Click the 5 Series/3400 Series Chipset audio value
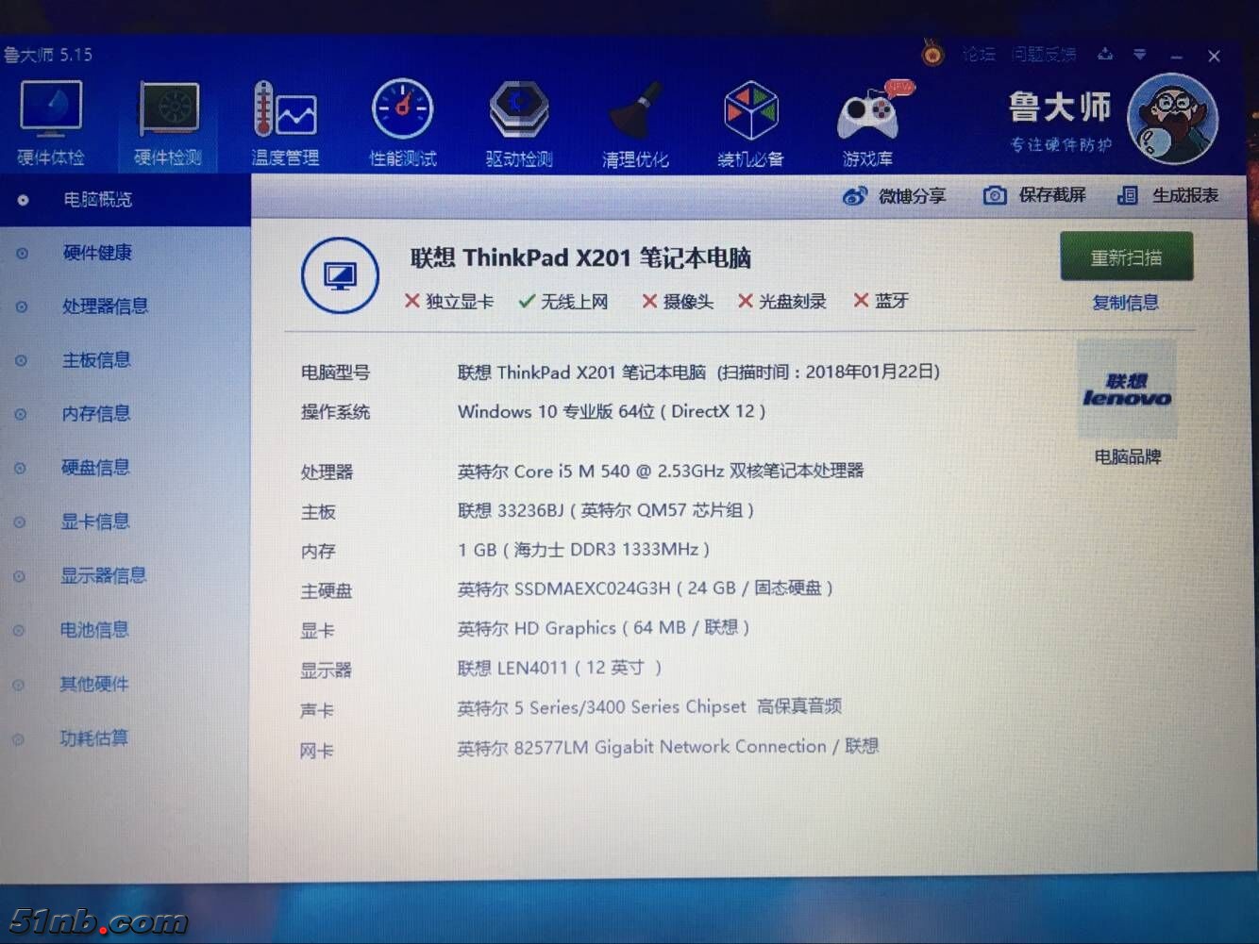Screen dimensions: 1259x944 click(x=649, y=706)
